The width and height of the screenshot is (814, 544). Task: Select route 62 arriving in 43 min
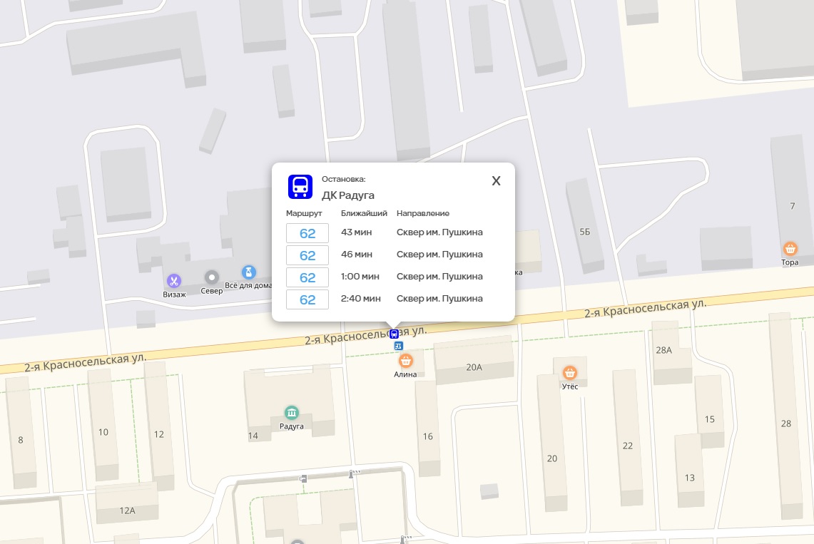click(x=307, y=233)
